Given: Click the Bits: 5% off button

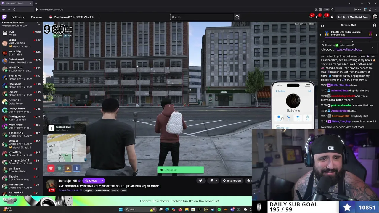Looking at the screenshot, I should click(x=232, y=180).
